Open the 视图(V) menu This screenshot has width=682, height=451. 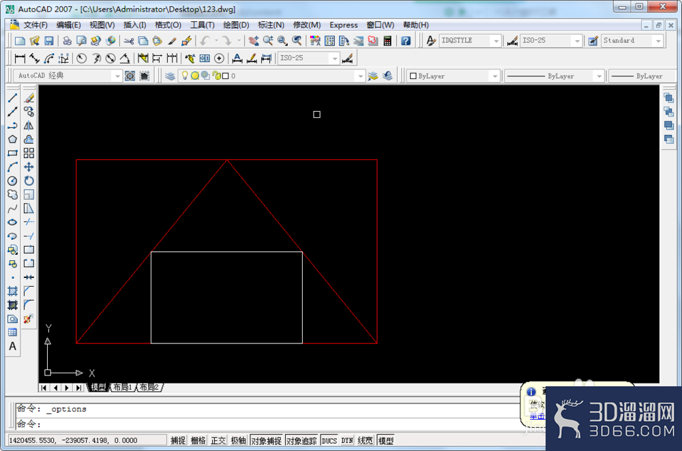click(x=102, y=25)
